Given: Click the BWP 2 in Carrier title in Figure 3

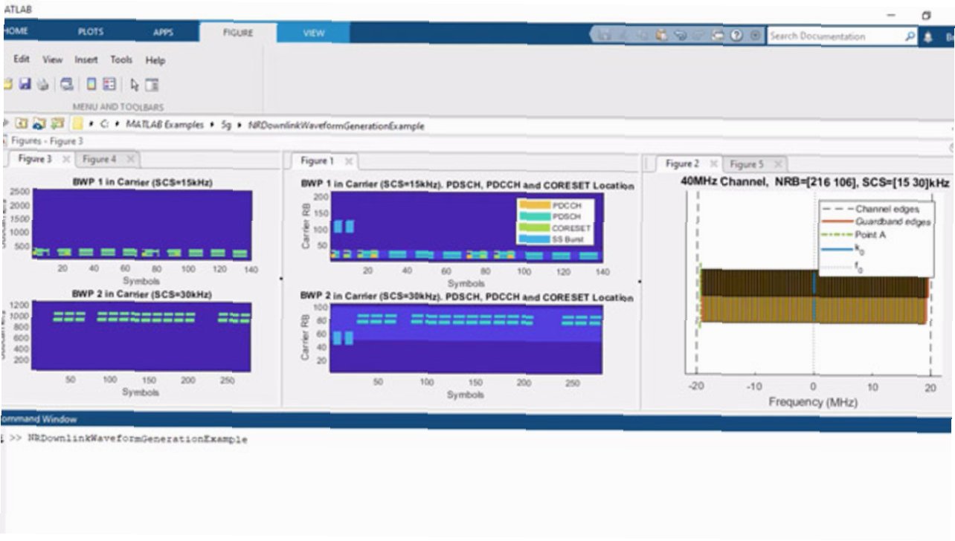Looking at the screenshot, I should (x=141, y=294).
